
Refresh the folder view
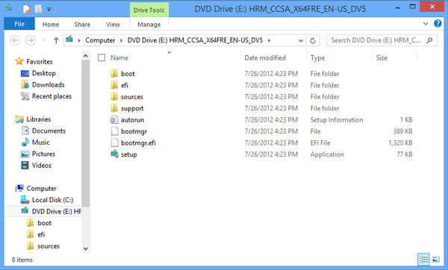point(313,40)
